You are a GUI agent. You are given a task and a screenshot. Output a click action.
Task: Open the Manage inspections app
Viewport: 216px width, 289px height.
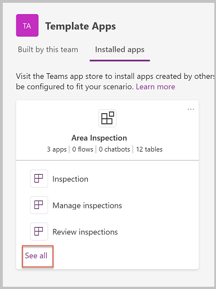(87, 206)
